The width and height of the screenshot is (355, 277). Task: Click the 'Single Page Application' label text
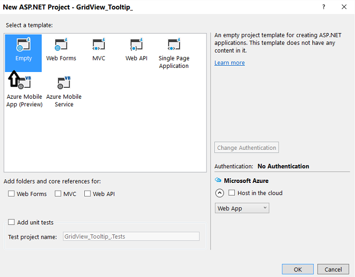point(174,62)
